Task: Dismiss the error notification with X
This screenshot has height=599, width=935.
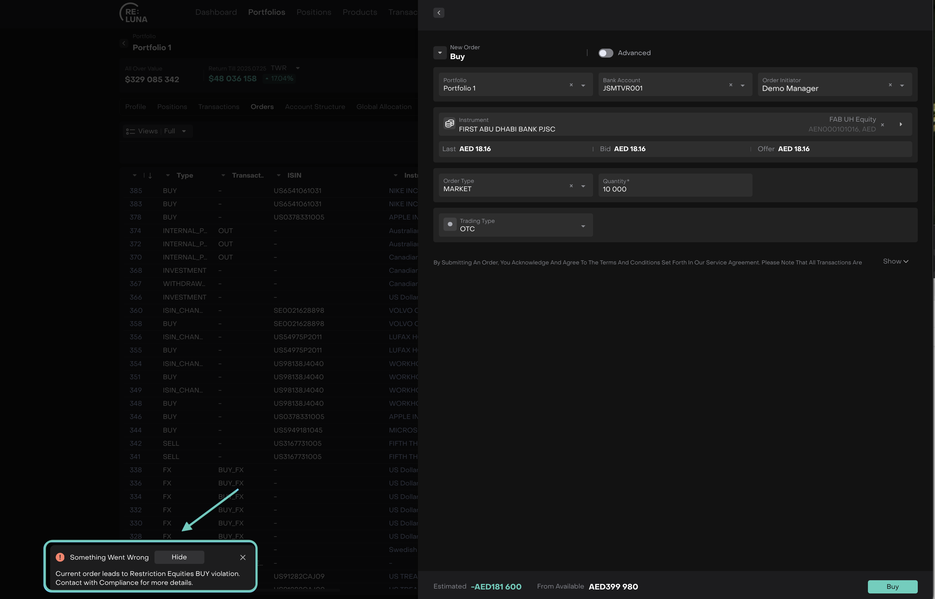Action: (243, 557)
